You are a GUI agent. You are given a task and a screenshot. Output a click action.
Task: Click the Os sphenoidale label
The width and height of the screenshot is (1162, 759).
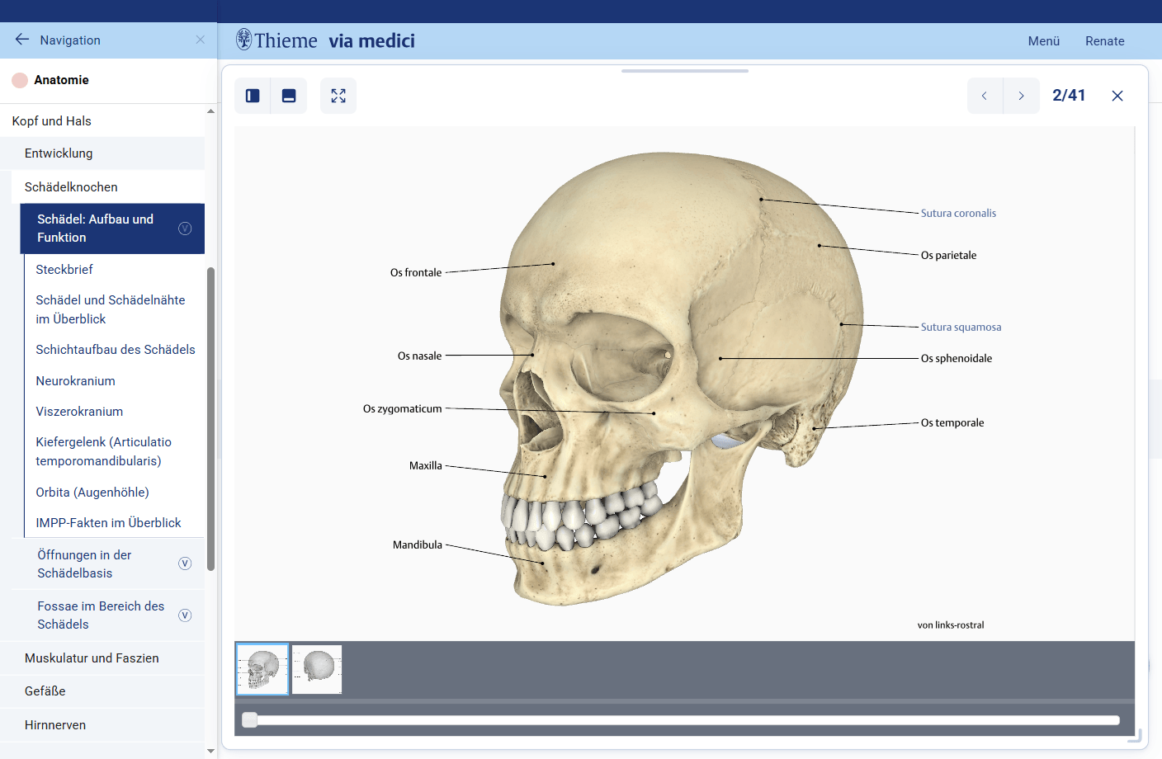click(x=957, y=358)
